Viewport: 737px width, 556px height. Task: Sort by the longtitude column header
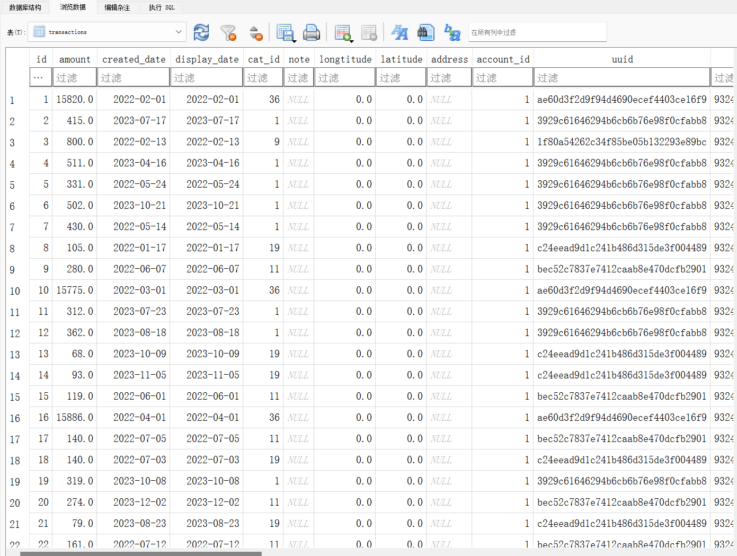coord(345,59)
